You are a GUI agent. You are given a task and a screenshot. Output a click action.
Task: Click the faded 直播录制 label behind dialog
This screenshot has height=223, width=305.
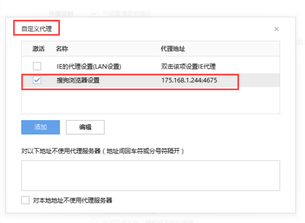point(61,14)
